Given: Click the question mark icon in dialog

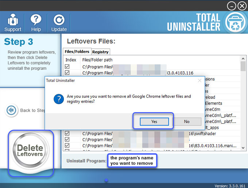Looking at the screenshot, I should (x=59, y=99).
